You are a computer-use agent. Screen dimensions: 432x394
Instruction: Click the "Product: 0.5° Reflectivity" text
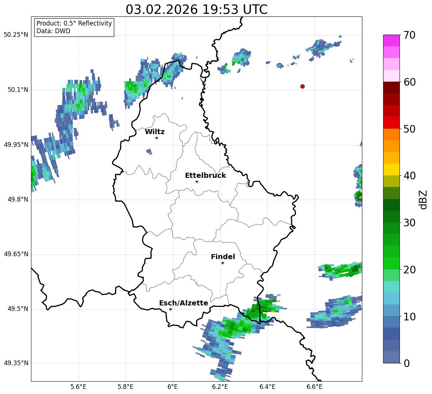click(x=74, y=23)
